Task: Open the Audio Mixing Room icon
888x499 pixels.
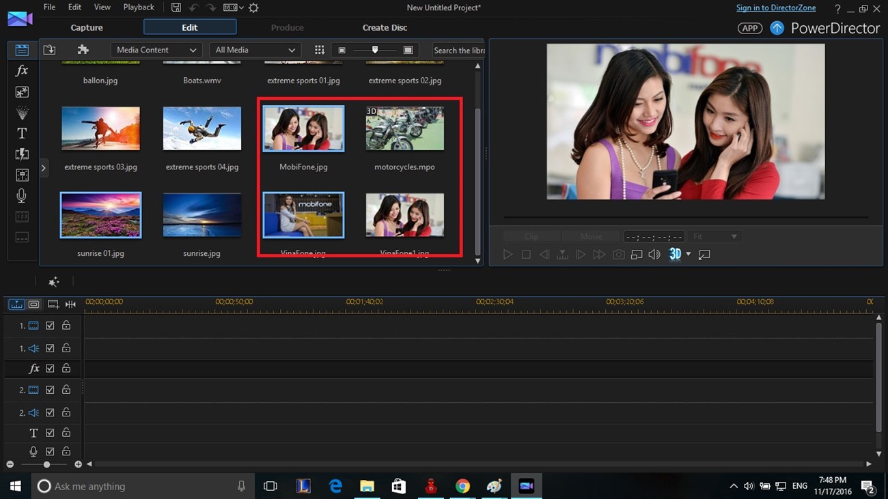Action: (x=22, y=175)
